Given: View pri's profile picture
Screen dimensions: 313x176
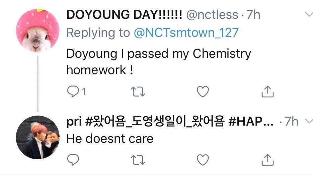Looking at the screenshot, I should pos(38,137).
